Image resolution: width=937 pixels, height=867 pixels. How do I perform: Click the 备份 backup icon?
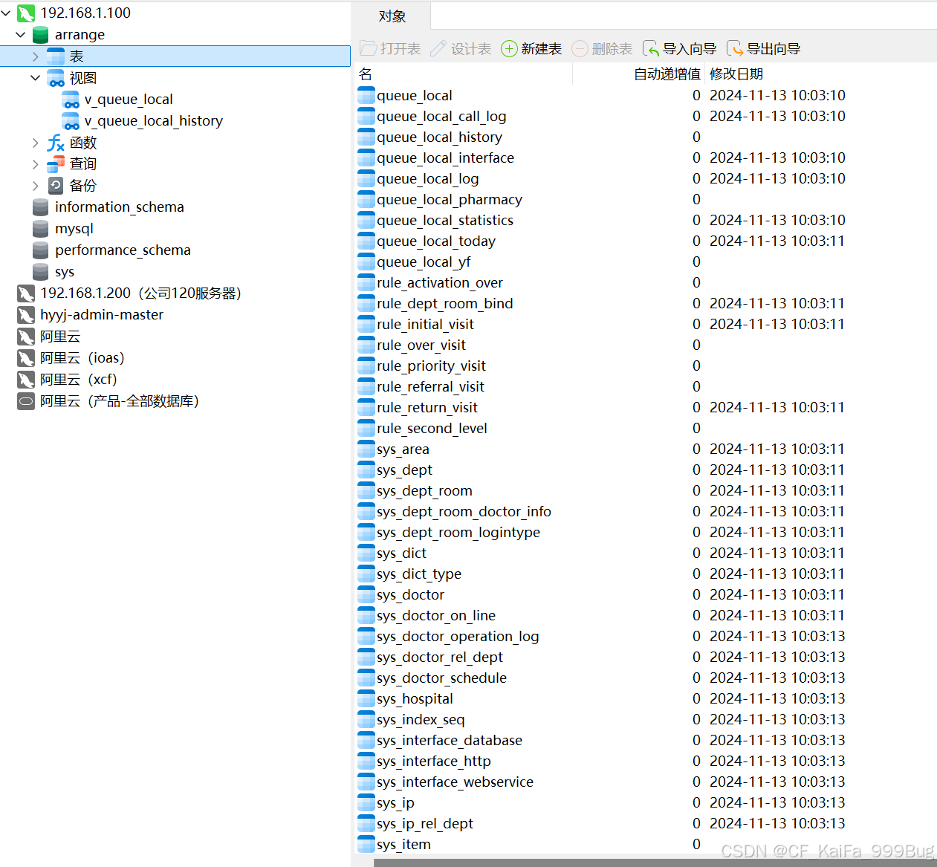click(x=56, y=186)
